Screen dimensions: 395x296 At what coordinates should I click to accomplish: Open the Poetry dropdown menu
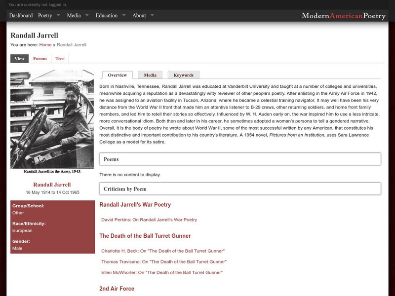click(44, 15)
